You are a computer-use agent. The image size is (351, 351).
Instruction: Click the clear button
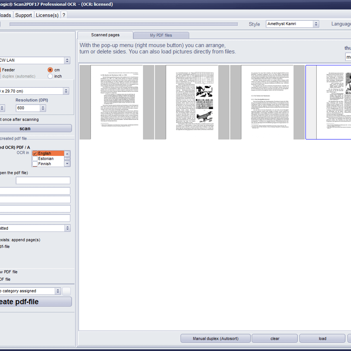click(275, 338)
